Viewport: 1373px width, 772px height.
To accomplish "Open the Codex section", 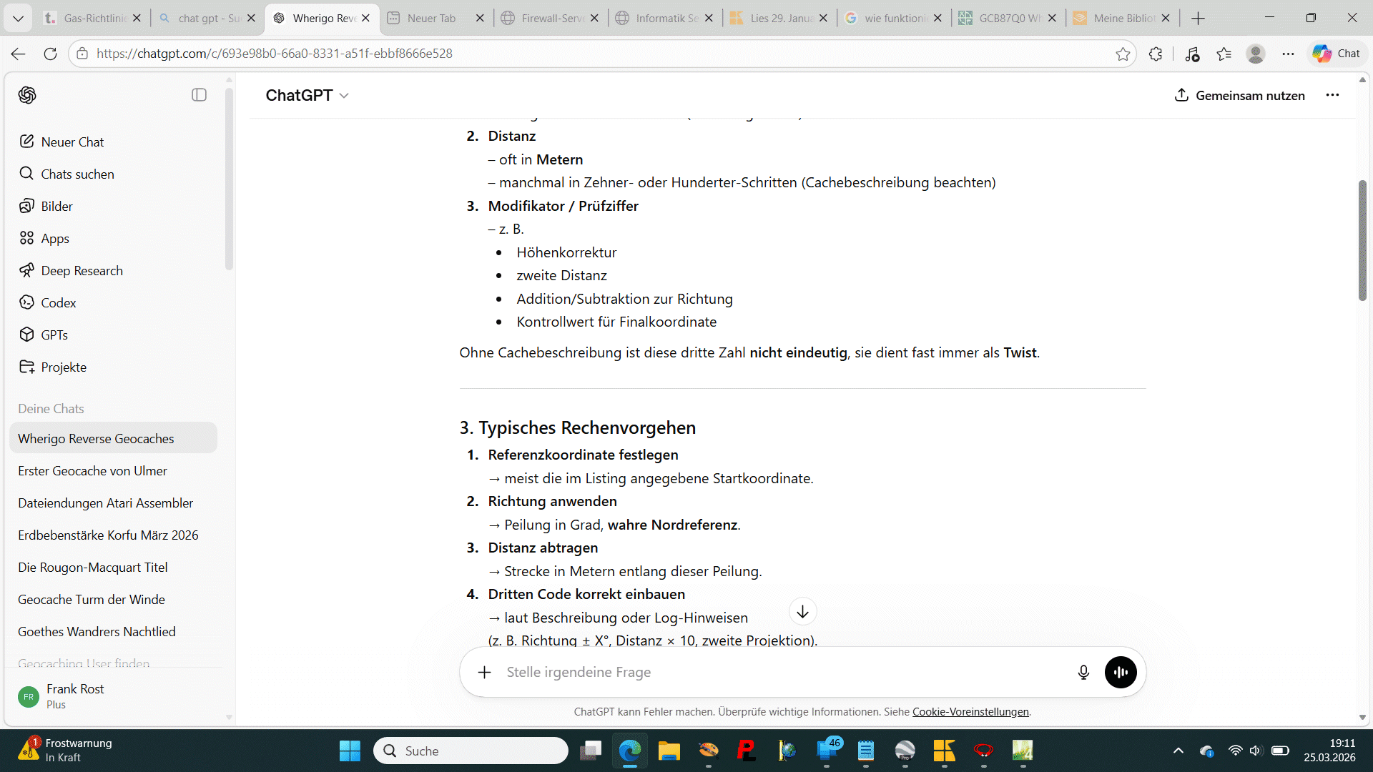I will [58, 302].
